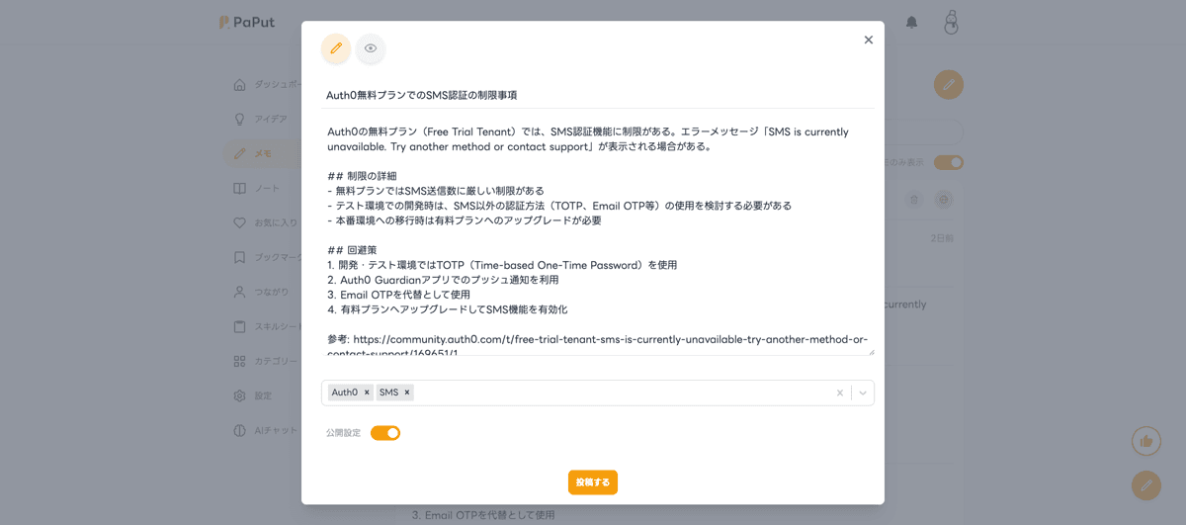Open ブックマーク in the sidebar
This screenshot has height=525, width=1186.
[267, 258]
